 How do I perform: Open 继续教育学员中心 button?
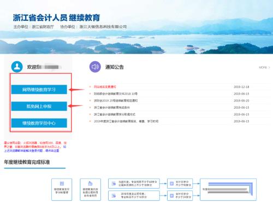39,123
